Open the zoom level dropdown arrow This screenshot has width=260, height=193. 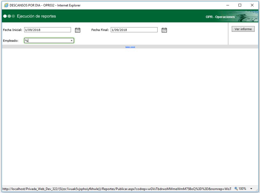pyautogui.click(x=251, y=189)
